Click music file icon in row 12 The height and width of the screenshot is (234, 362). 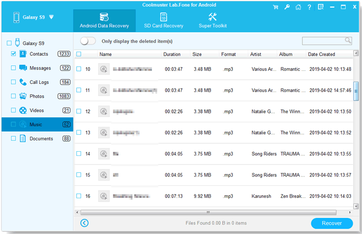103,111
